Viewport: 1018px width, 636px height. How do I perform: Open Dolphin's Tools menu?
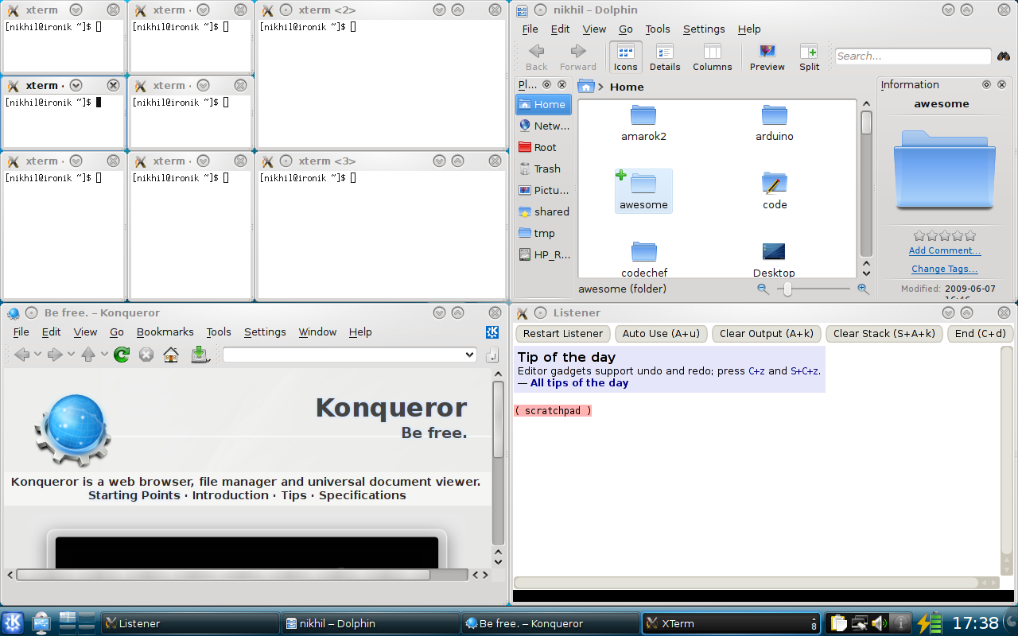coord(658,29)
